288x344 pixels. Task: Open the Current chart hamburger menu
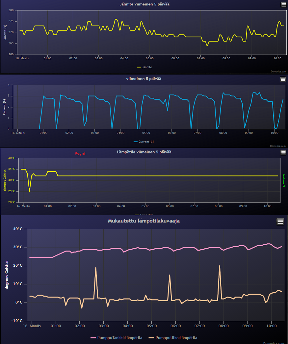(283, 79)
